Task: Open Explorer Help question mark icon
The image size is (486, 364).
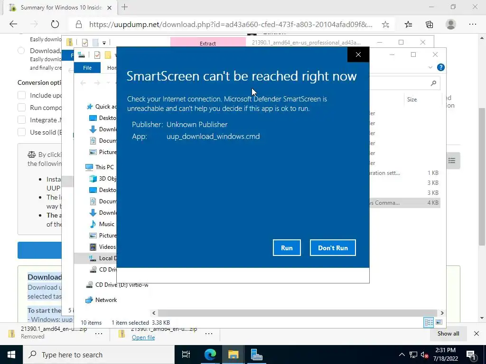Action: coord(440,67)
